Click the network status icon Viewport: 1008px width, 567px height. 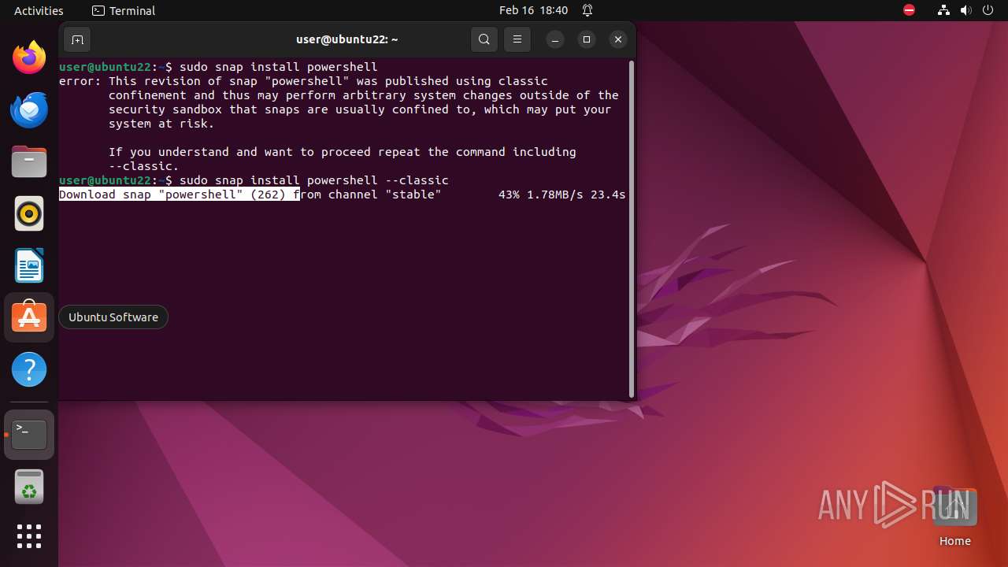click(944, 10)
